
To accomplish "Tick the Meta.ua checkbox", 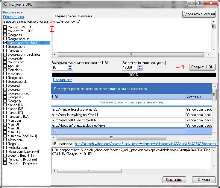I will coord(5,74).
